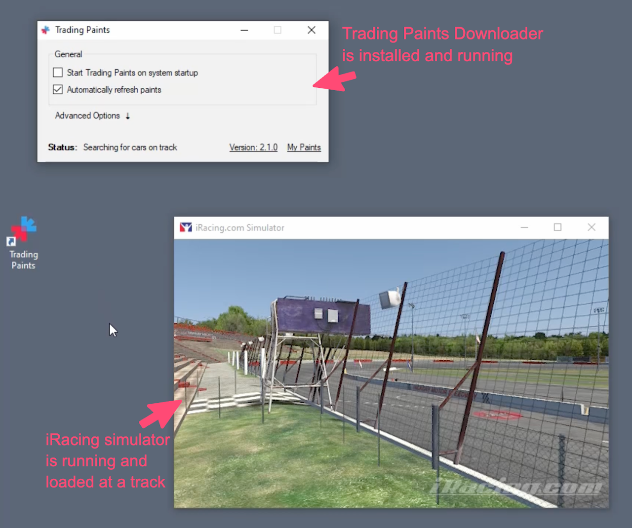Close the Trading Paints window
Screen dimensions: 632x528
point(312,30)
